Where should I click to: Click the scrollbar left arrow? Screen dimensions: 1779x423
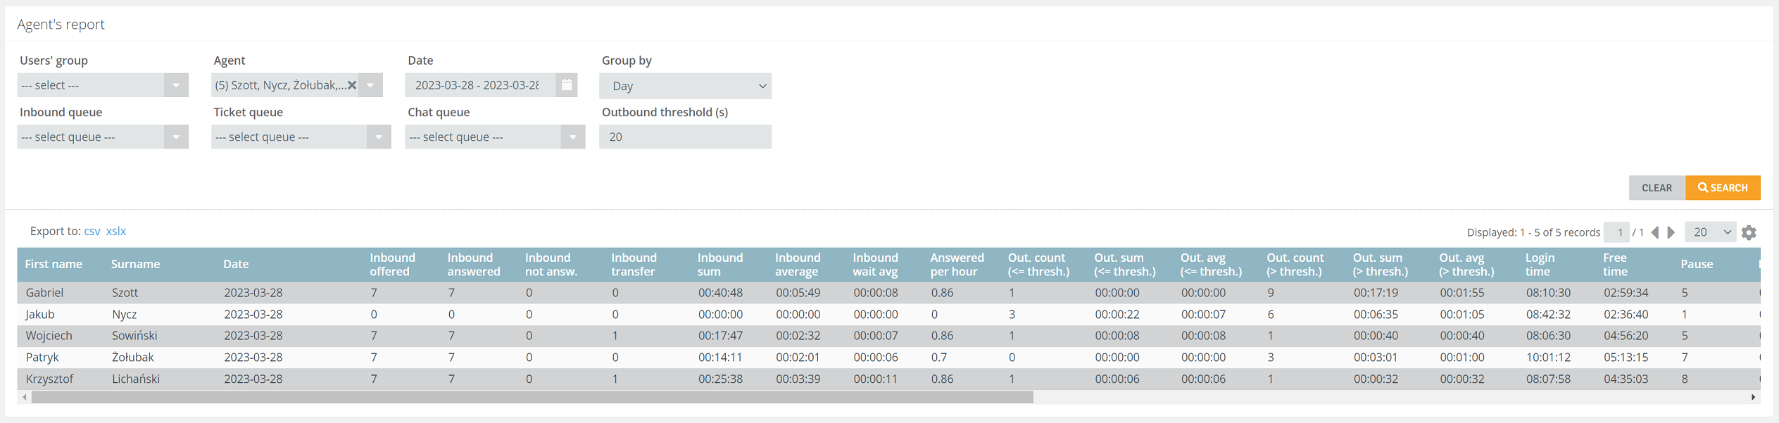pyautogui.click(x=25, y=397)
